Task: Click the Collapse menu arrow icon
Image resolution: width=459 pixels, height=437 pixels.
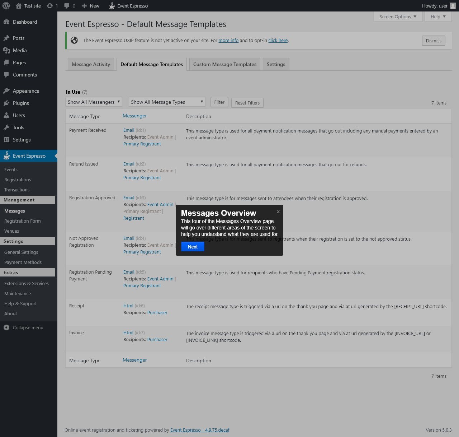Action: (6, 327)
